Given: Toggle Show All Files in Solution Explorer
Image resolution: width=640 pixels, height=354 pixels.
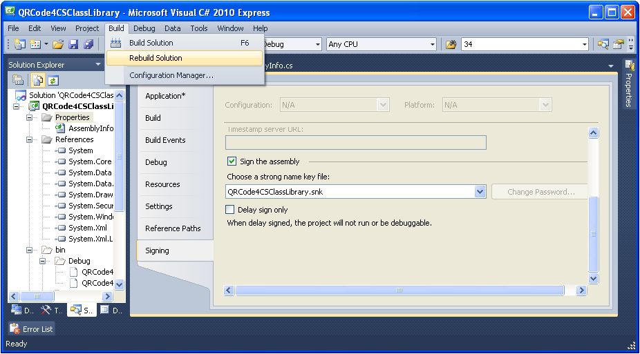Looking at the screenshot, I should (38, 80).
